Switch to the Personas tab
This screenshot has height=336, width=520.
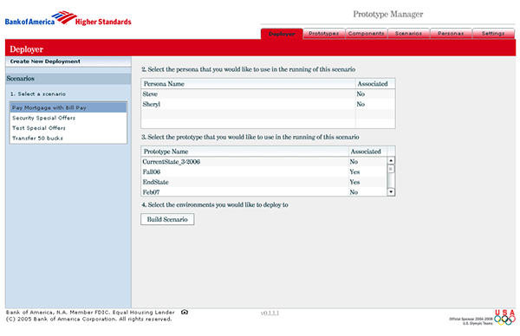click(451, 34)
